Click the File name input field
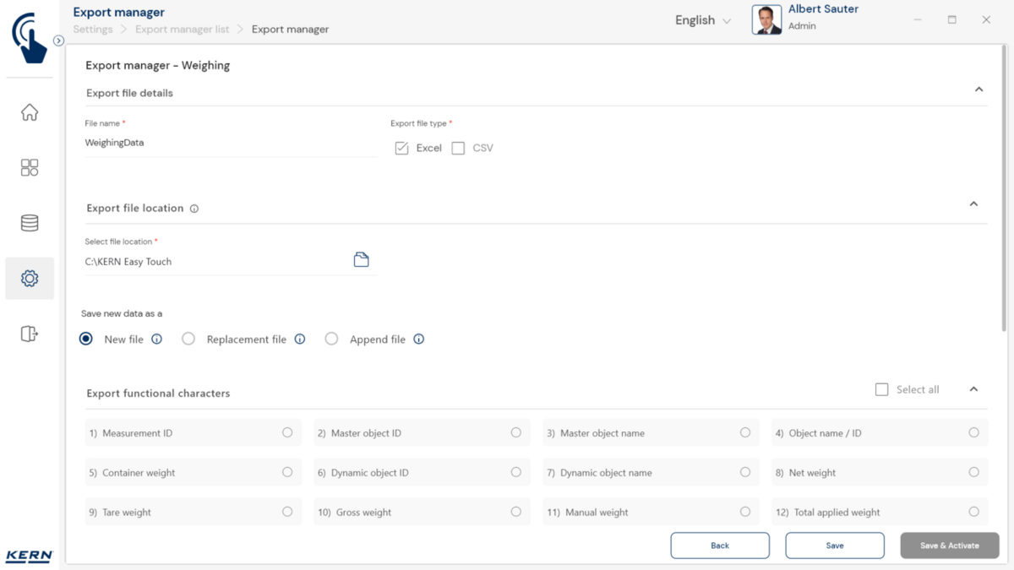1014x570 pixels. tap(230, 144)
